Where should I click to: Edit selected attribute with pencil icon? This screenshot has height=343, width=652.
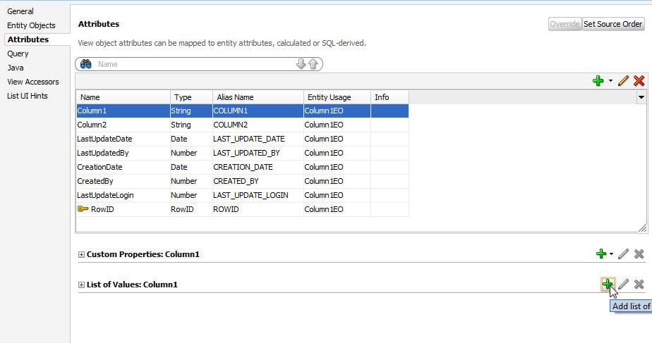pos(623,80)
